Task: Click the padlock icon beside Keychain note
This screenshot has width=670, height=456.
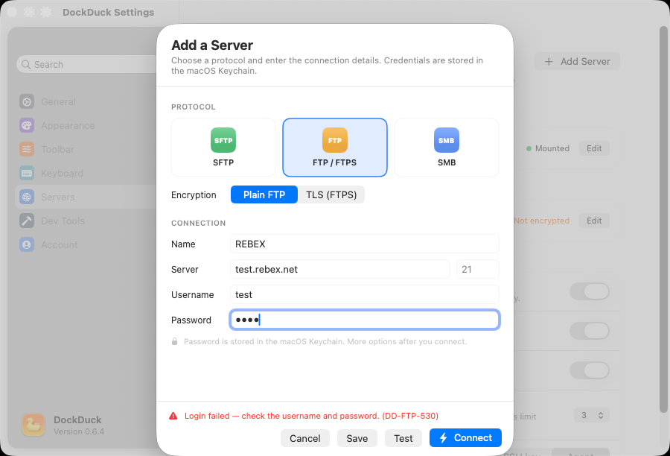Action: click(x=174, y=341)
